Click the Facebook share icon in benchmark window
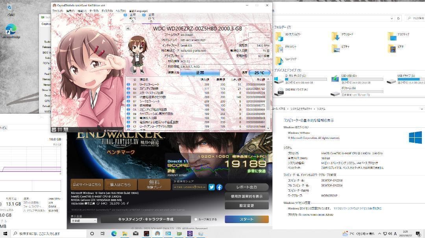 point(220,187)
